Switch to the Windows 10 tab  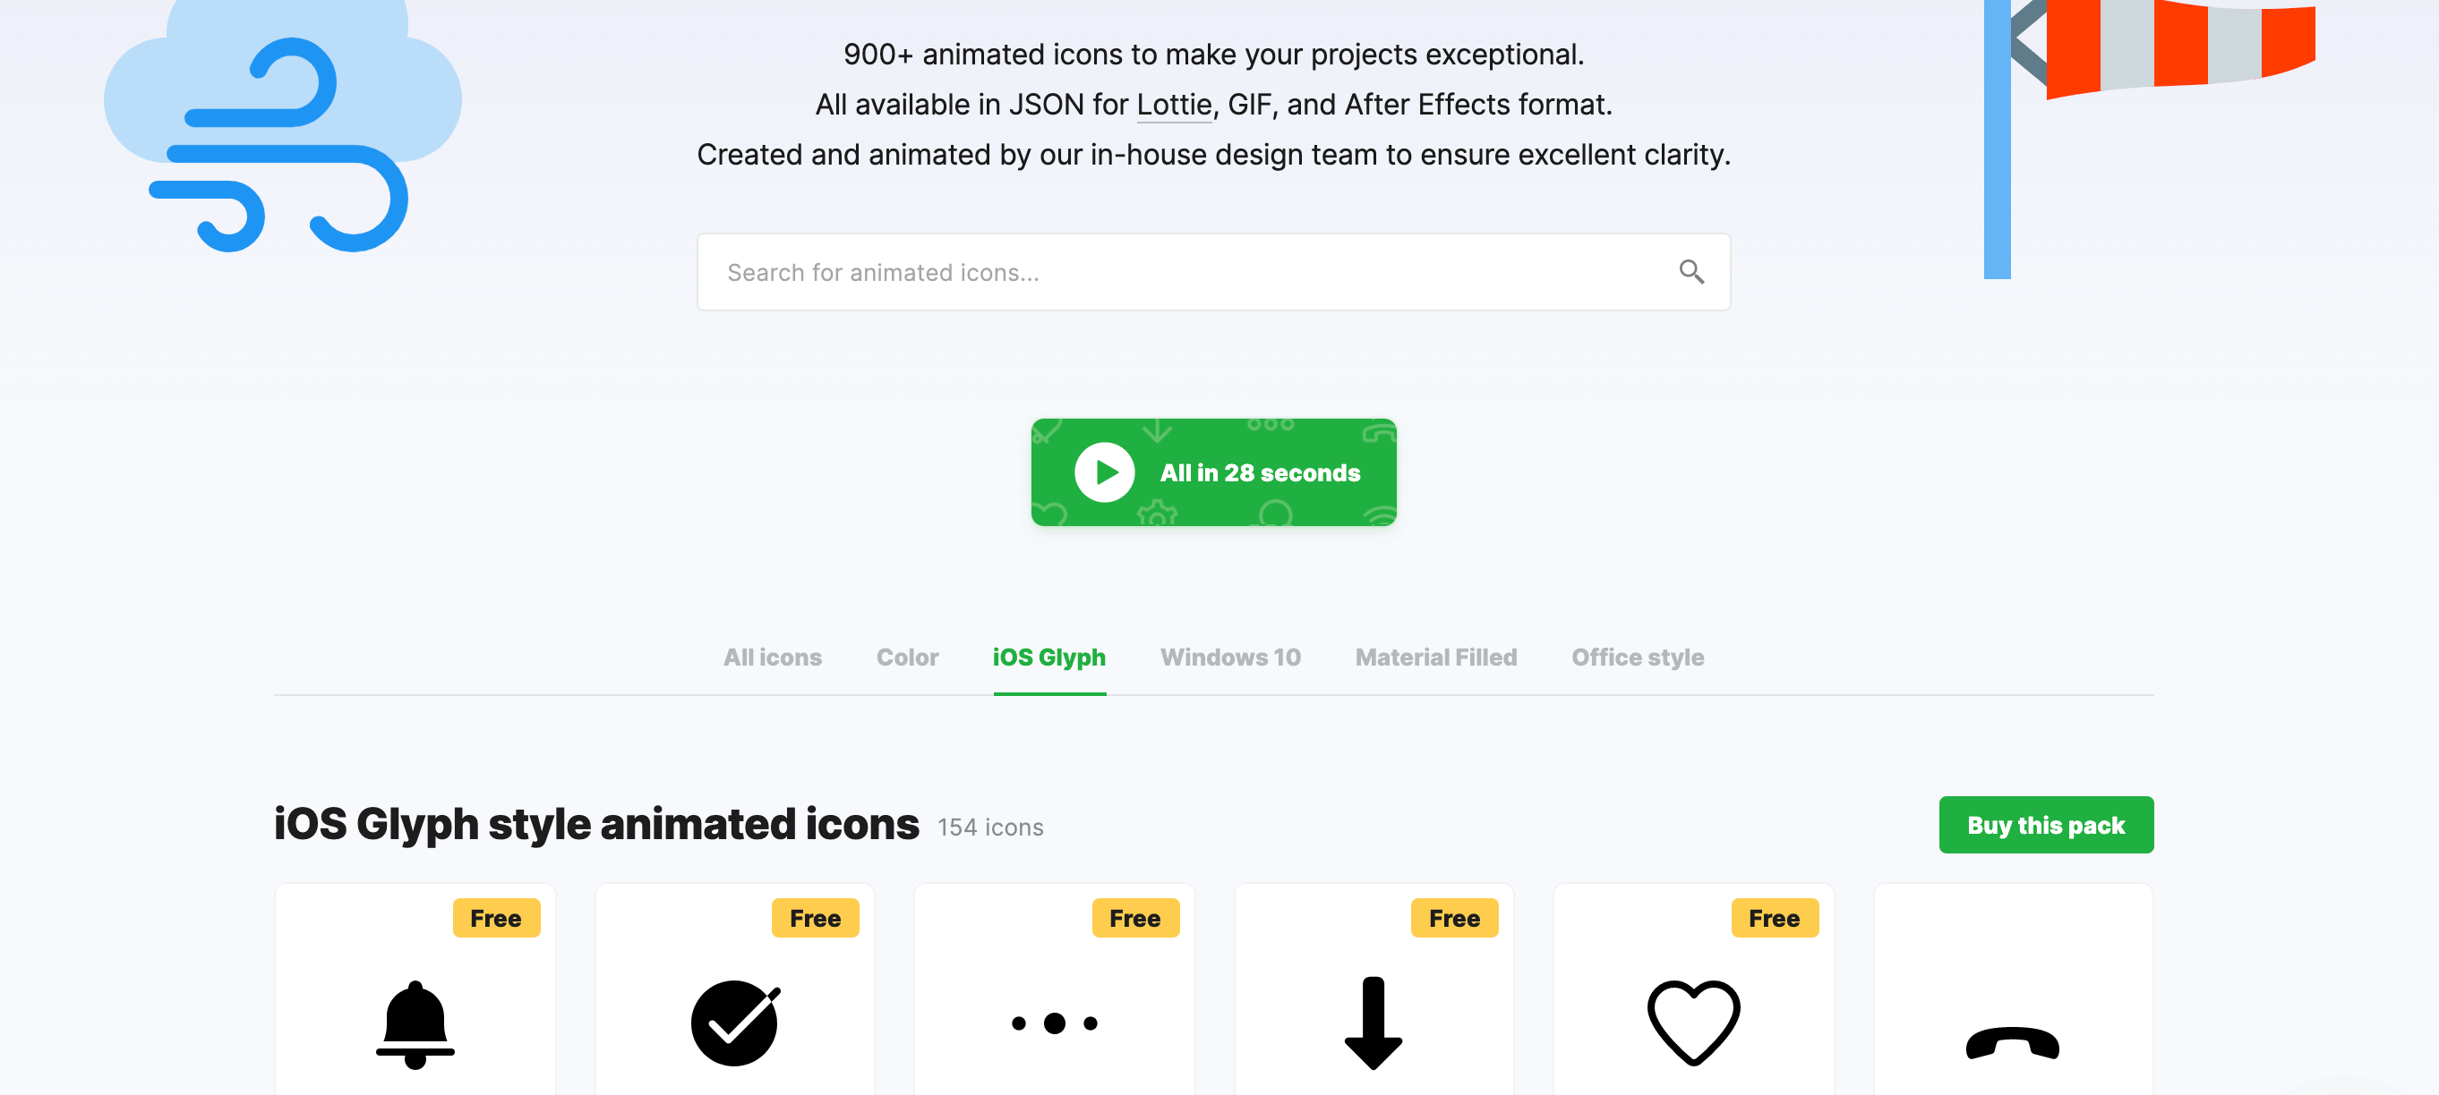coord(1230,658)
